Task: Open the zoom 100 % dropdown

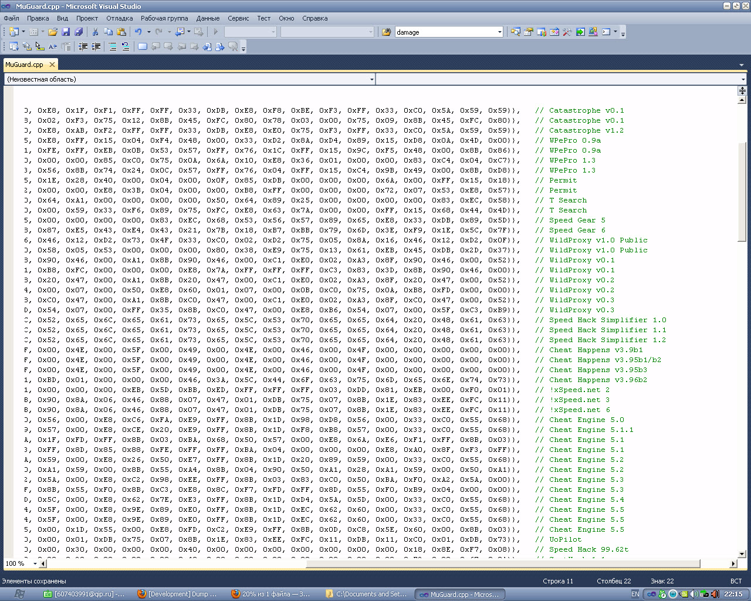Action: point(35,563)
